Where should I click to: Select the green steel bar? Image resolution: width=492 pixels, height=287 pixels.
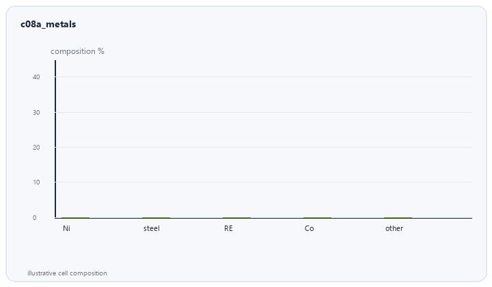(x=156, y=217)
